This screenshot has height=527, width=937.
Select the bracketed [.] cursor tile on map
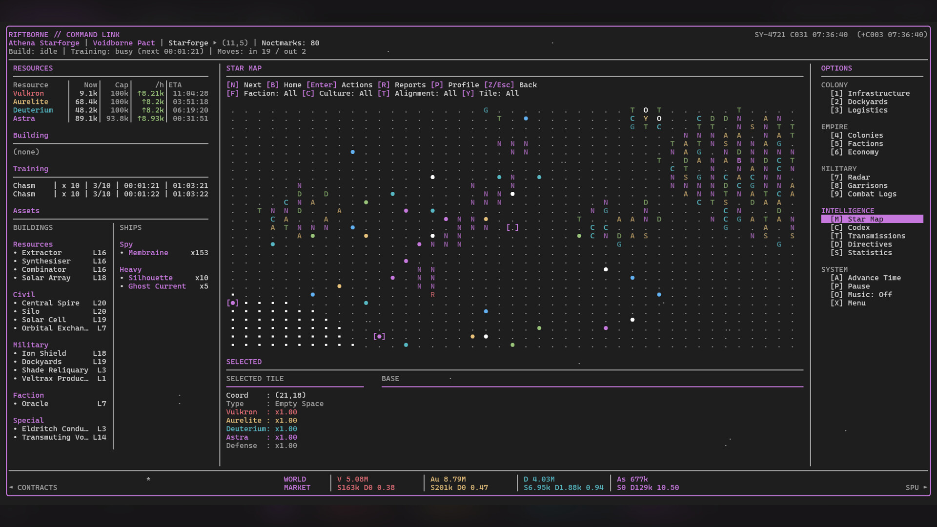click(512, 227)
